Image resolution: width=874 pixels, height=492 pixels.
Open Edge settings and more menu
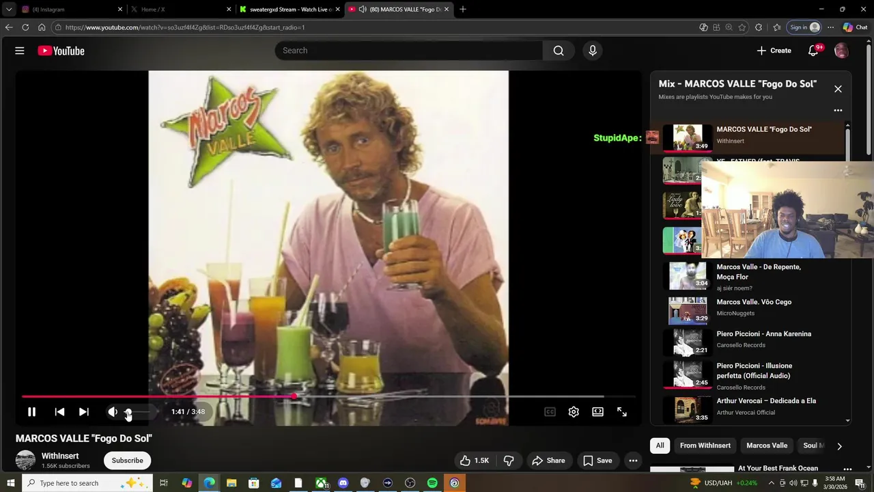coord(830,27)
